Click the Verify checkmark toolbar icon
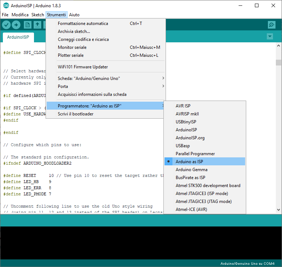This screenshot has width=282, height=267. (6, 25)
